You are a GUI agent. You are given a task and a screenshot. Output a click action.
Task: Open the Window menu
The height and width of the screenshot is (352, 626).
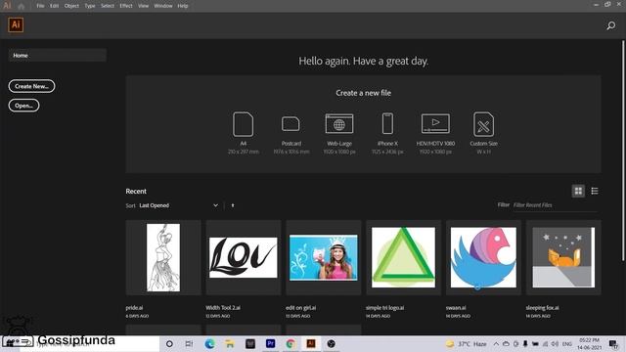pyautogui.click(x=163, y=6)
